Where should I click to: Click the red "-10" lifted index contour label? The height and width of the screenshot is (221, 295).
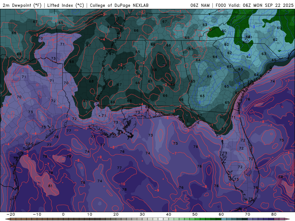click(x=122, y=184)
